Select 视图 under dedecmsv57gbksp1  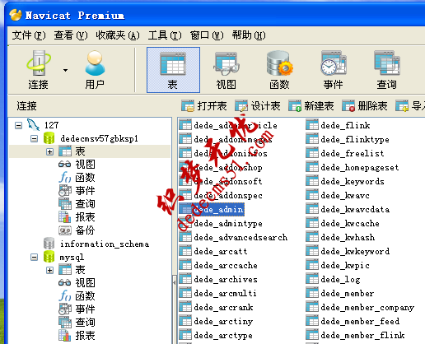coord(77,165)
